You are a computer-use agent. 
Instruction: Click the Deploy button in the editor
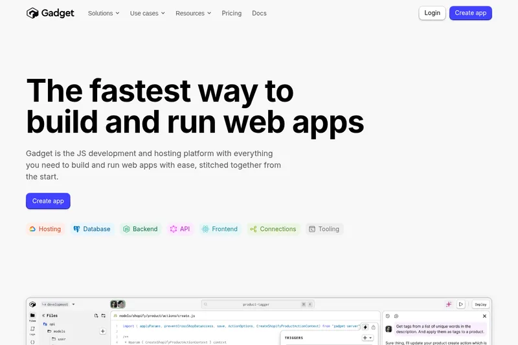(x=480, y=304)
